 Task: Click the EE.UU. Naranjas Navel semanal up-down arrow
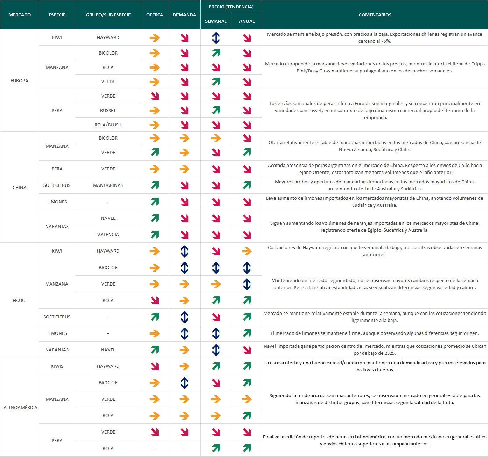coord(216,350)
